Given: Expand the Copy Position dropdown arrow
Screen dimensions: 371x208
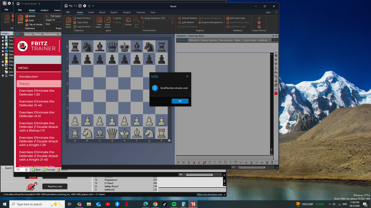Looking at the screenshot, I should [92, 27].
